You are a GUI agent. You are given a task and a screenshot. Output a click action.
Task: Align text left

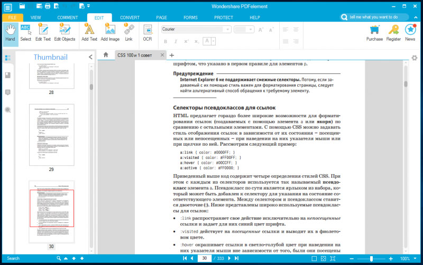click(286, 30)
